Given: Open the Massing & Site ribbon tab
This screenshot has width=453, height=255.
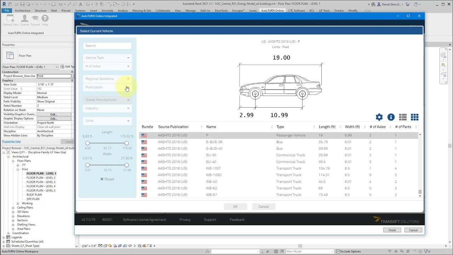Looking at the screenshot, I should click(142, 11).
